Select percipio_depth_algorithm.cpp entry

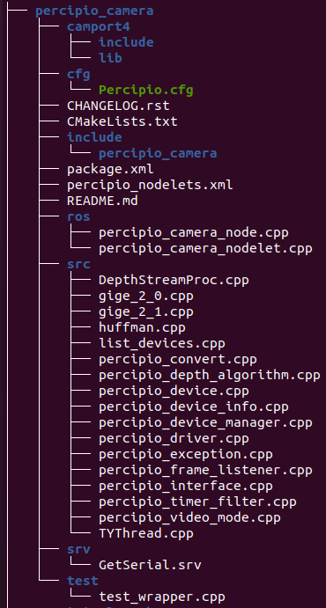click(209, 376)
